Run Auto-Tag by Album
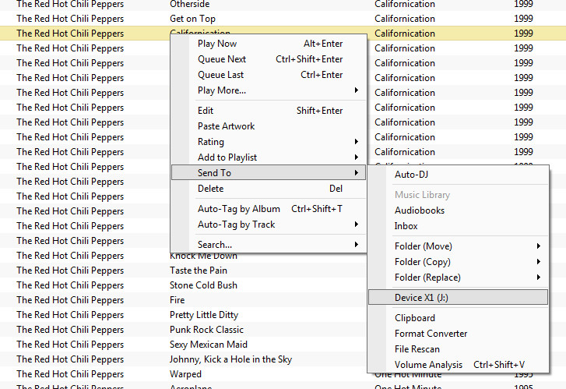 click(269, 209)
